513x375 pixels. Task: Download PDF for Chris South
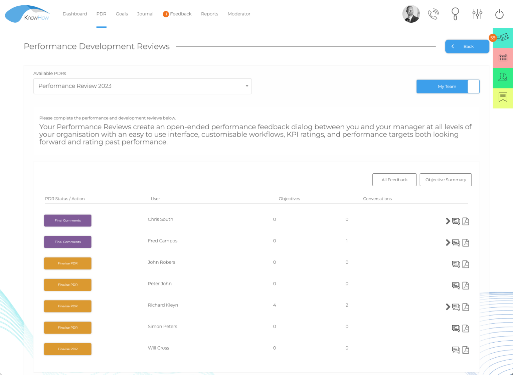coord(466,221)
